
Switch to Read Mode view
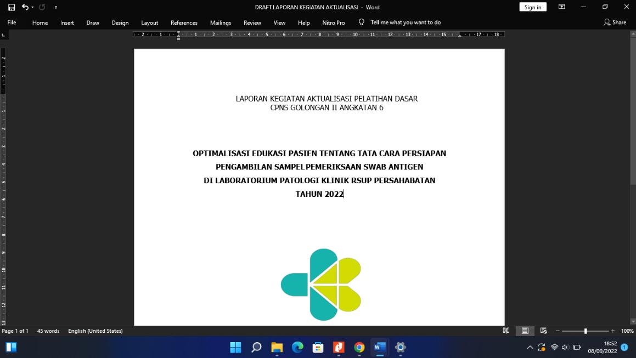coord(506,331)
